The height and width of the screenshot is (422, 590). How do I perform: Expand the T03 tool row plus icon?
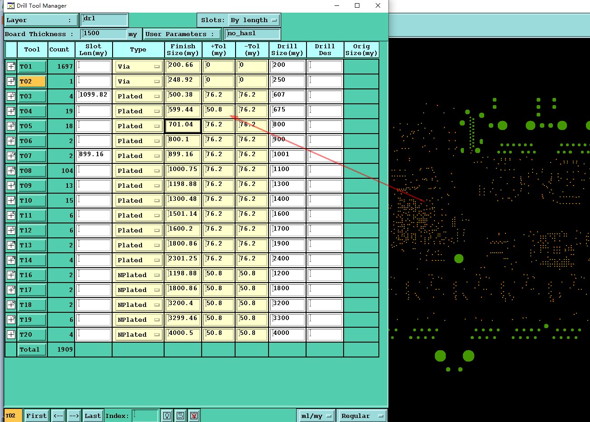11,96
